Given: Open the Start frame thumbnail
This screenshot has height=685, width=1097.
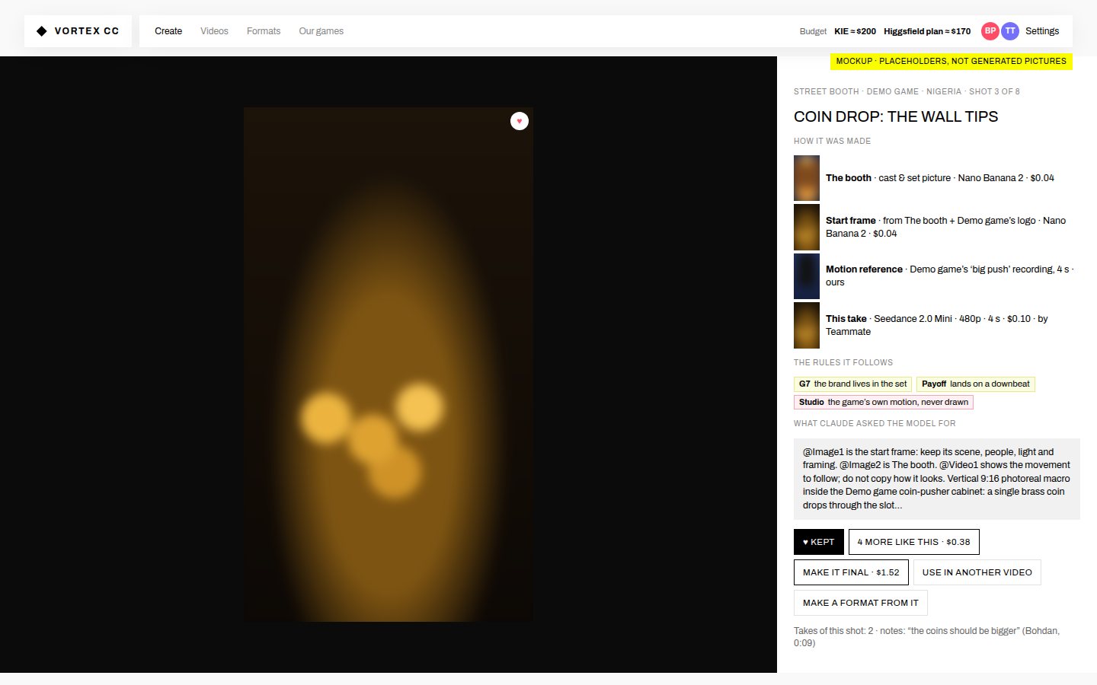Looking at the screenshot, I should pos(807,227).
